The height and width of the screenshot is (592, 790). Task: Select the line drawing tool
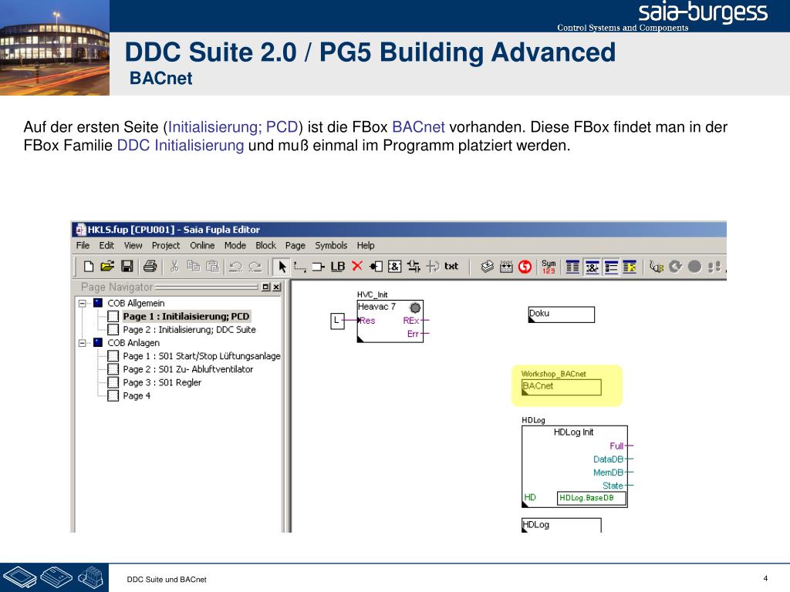tap(300, 267)
